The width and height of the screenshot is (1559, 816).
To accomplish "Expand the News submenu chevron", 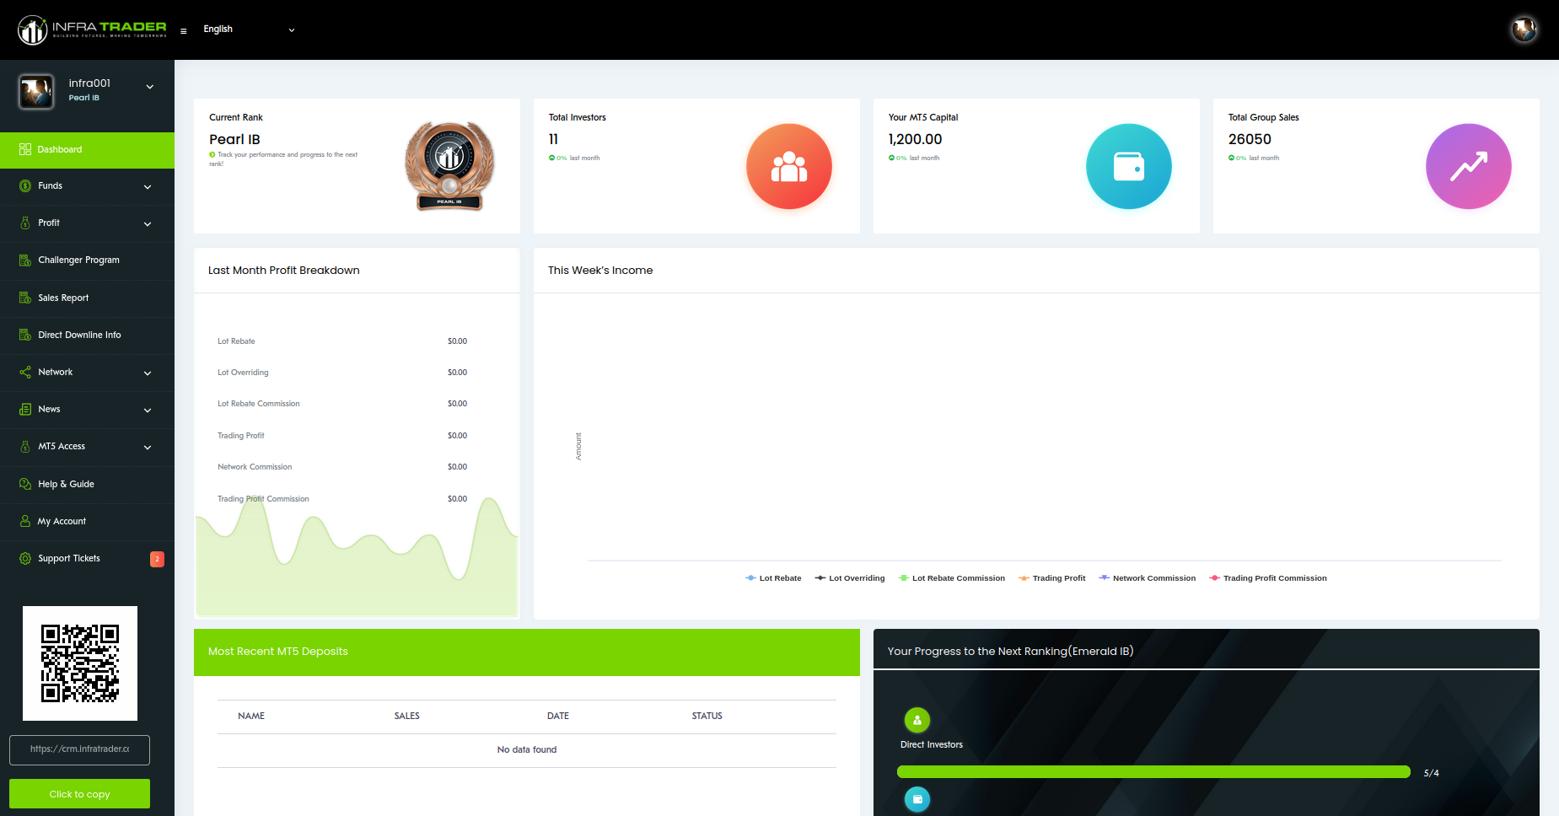I will [x=148, y=411].
